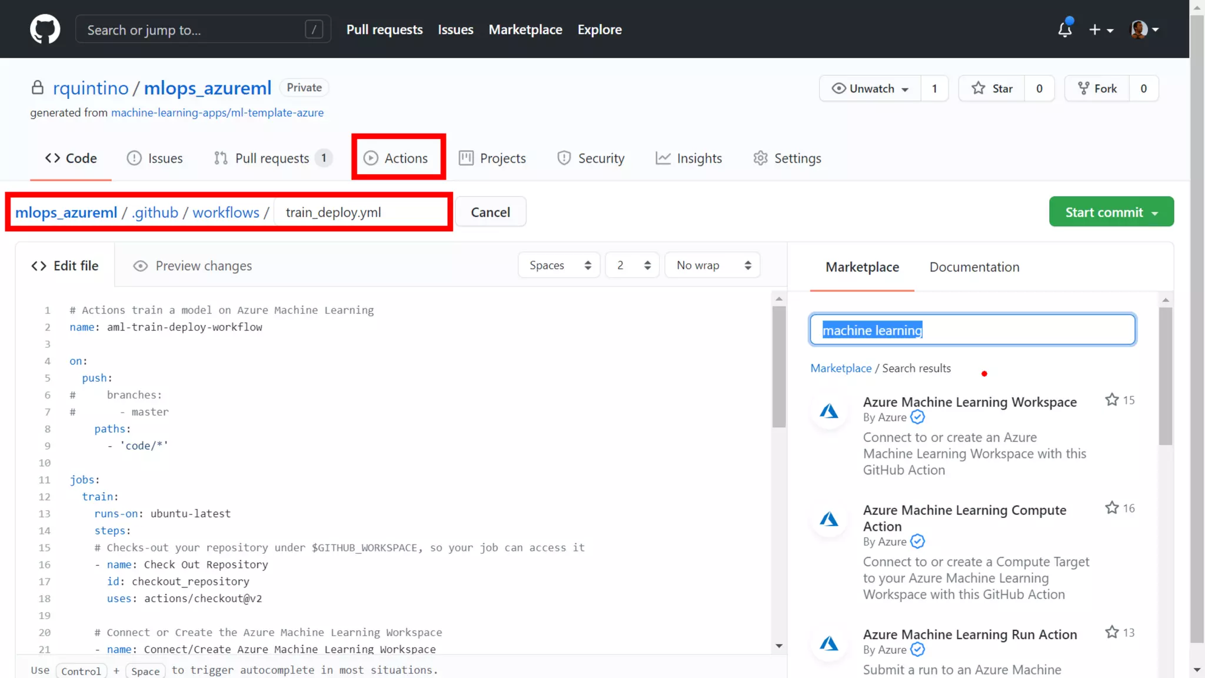Viewport: 1205px width, 678px height.
Task: Switch to Preview changes view
Action: pyautogui.click(x=192, y=266)
